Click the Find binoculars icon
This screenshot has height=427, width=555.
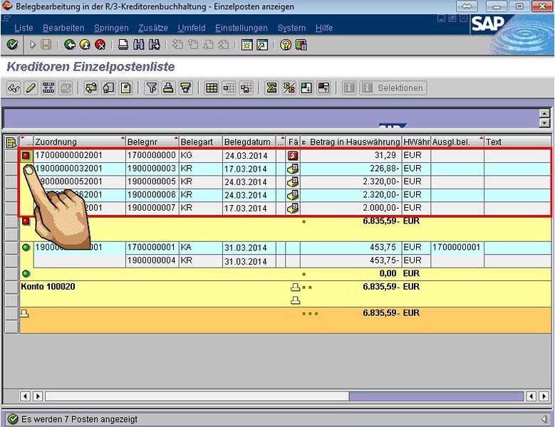coord(139,45)
